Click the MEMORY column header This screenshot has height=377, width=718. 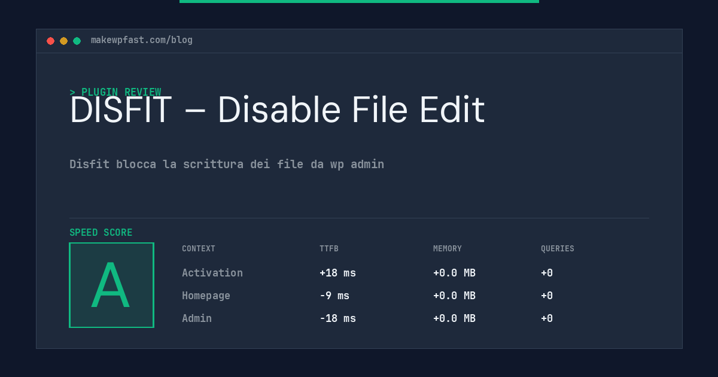pos(448,249)
